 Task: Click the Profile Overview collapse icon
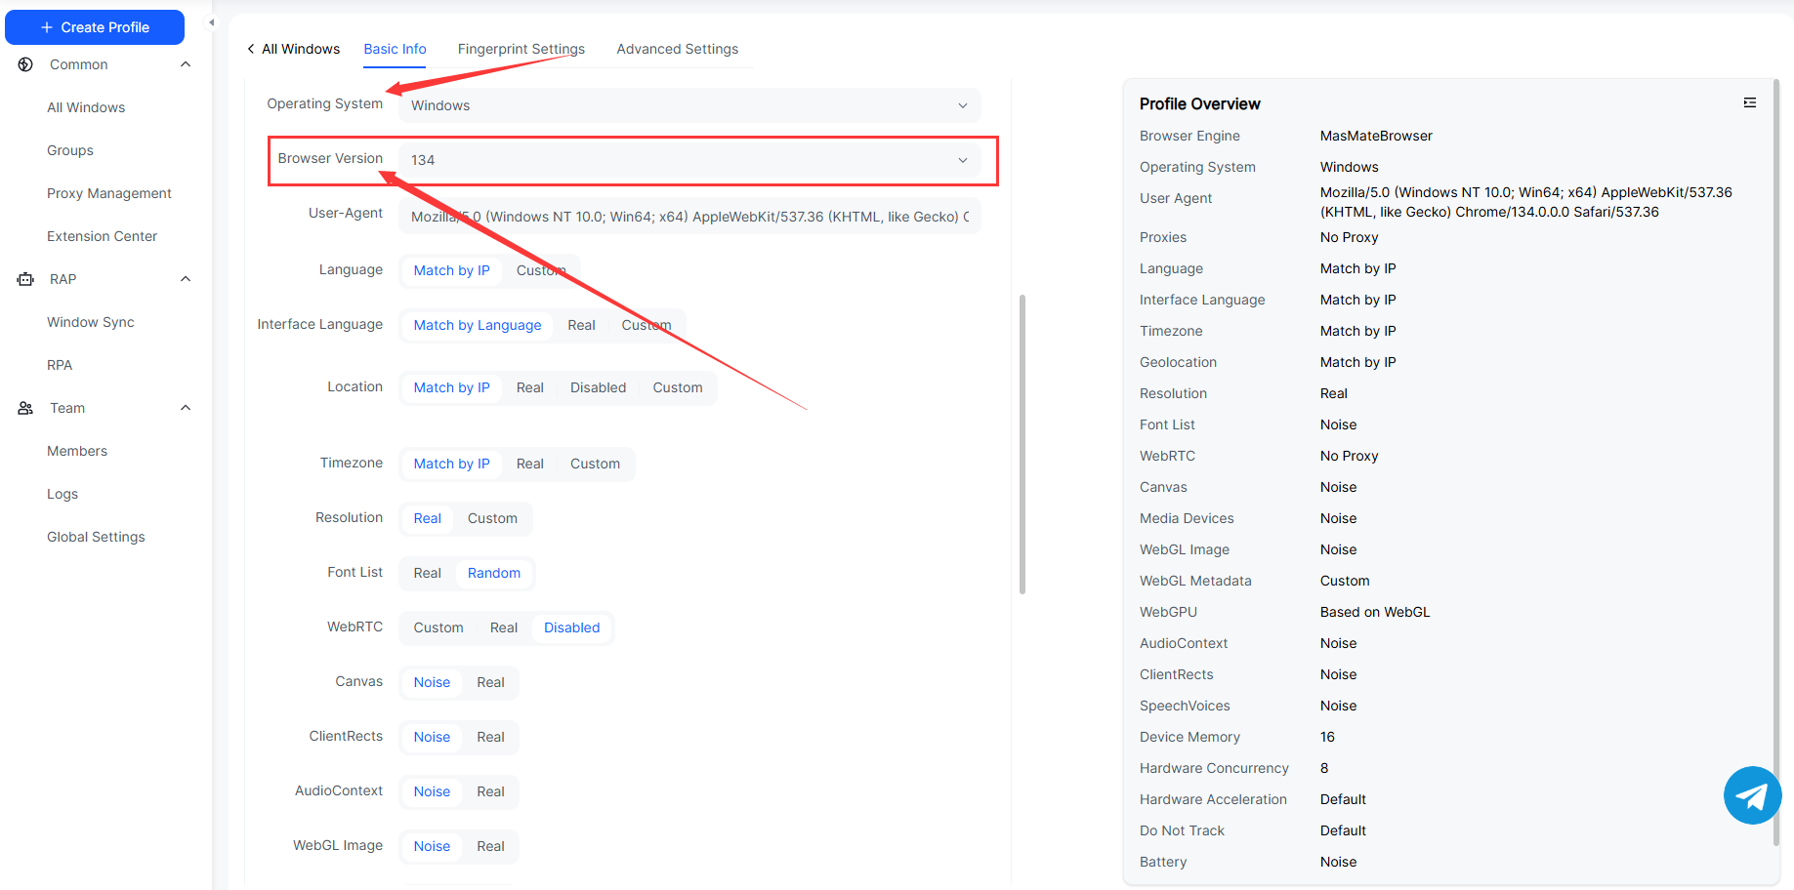[1749, 102]
